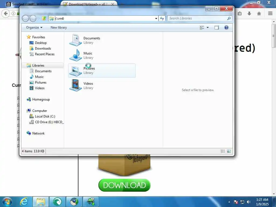Open Windows Explorer taskbar icon
Image resolution: width=276 pixels, height=207 pixels.
click(x=41, y=202)
